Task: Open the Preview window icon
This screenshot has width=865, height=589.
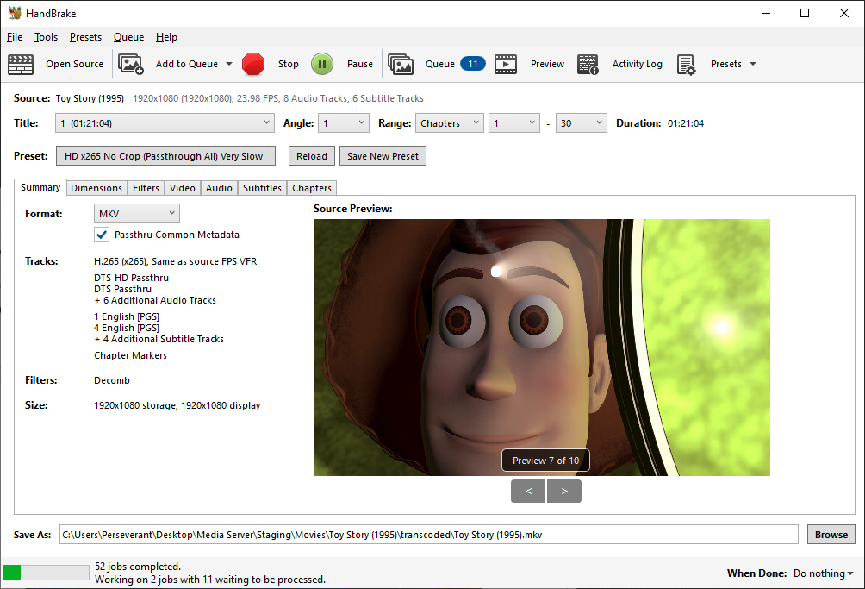Action: point(506,64)
